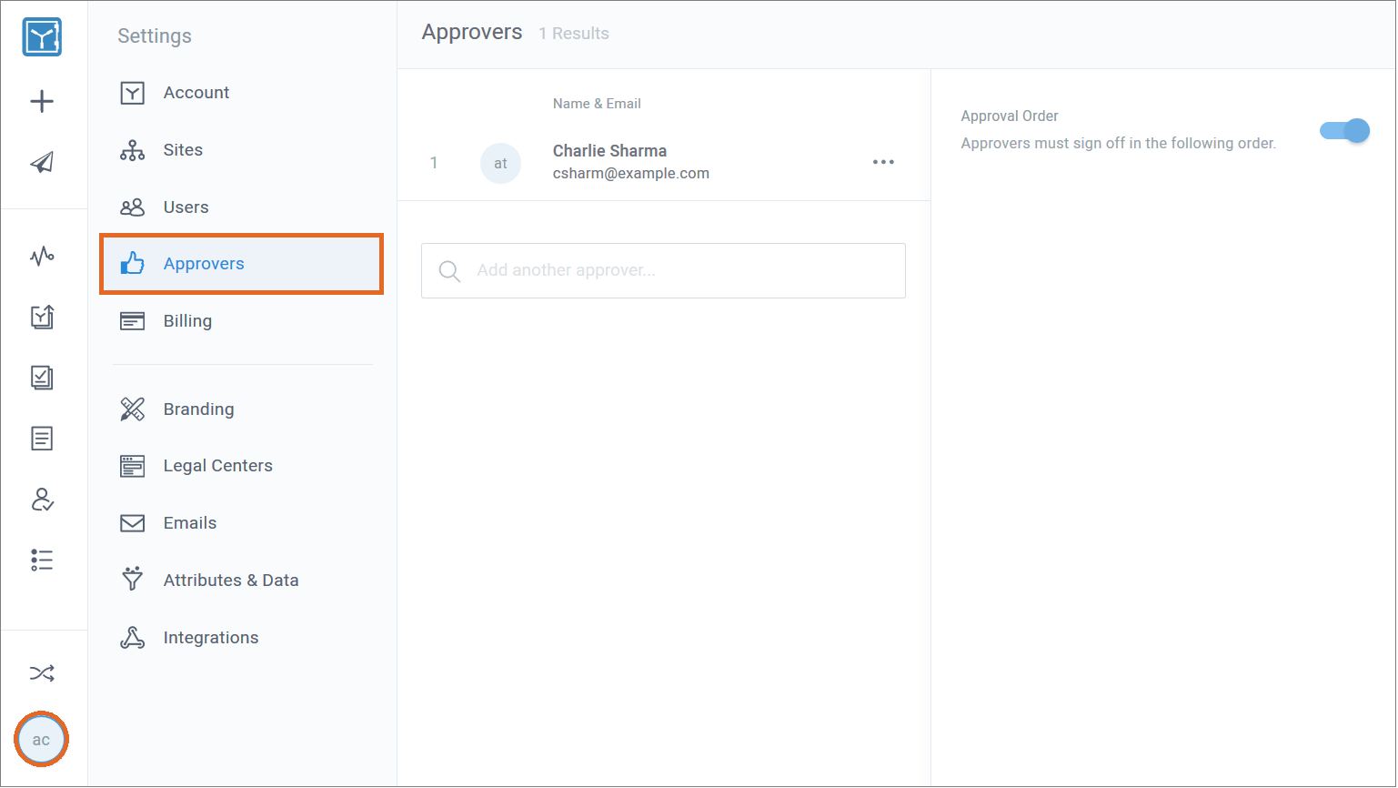Click the plus icon to create new

pyautogui.click(x=41, y=101)
